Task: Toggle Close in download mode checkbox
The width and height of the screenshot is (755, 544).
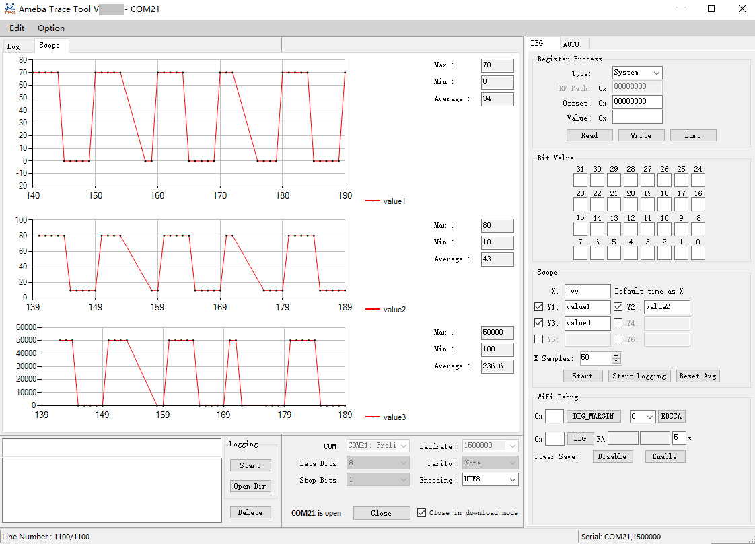Action: point(422,513)
